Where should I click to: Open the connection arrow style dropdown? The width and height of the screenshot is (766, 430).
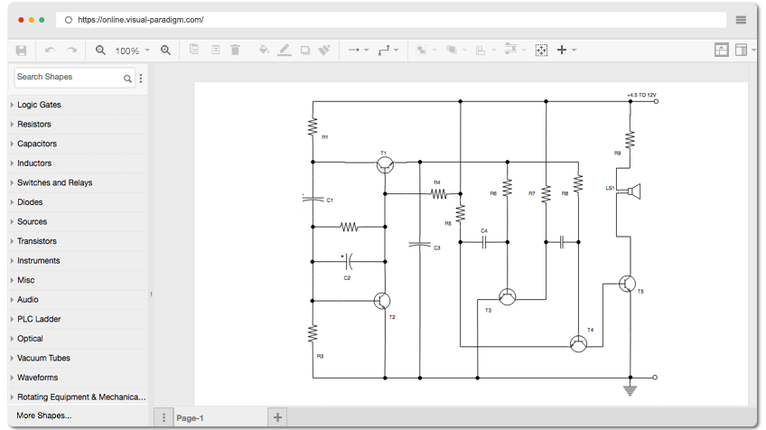(x=359, y=50)
